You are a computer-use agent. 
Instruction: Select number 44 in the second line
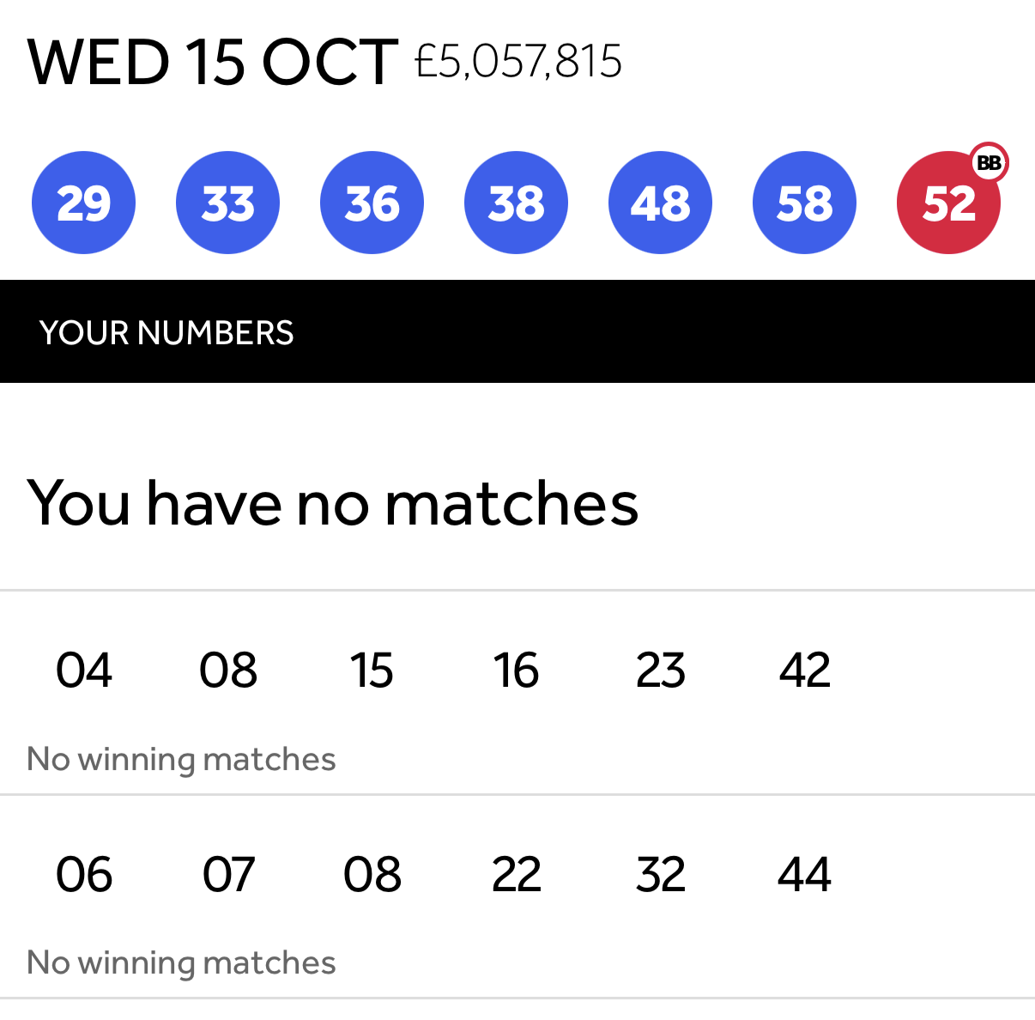(x=804, y=875)
